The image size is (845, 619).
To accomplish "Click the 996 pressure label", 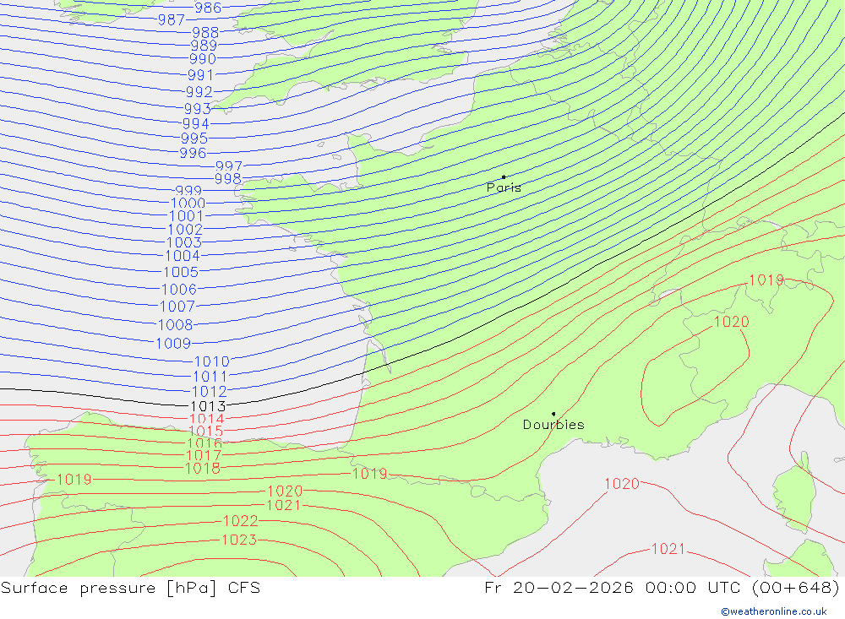I will tap(193, 153).
